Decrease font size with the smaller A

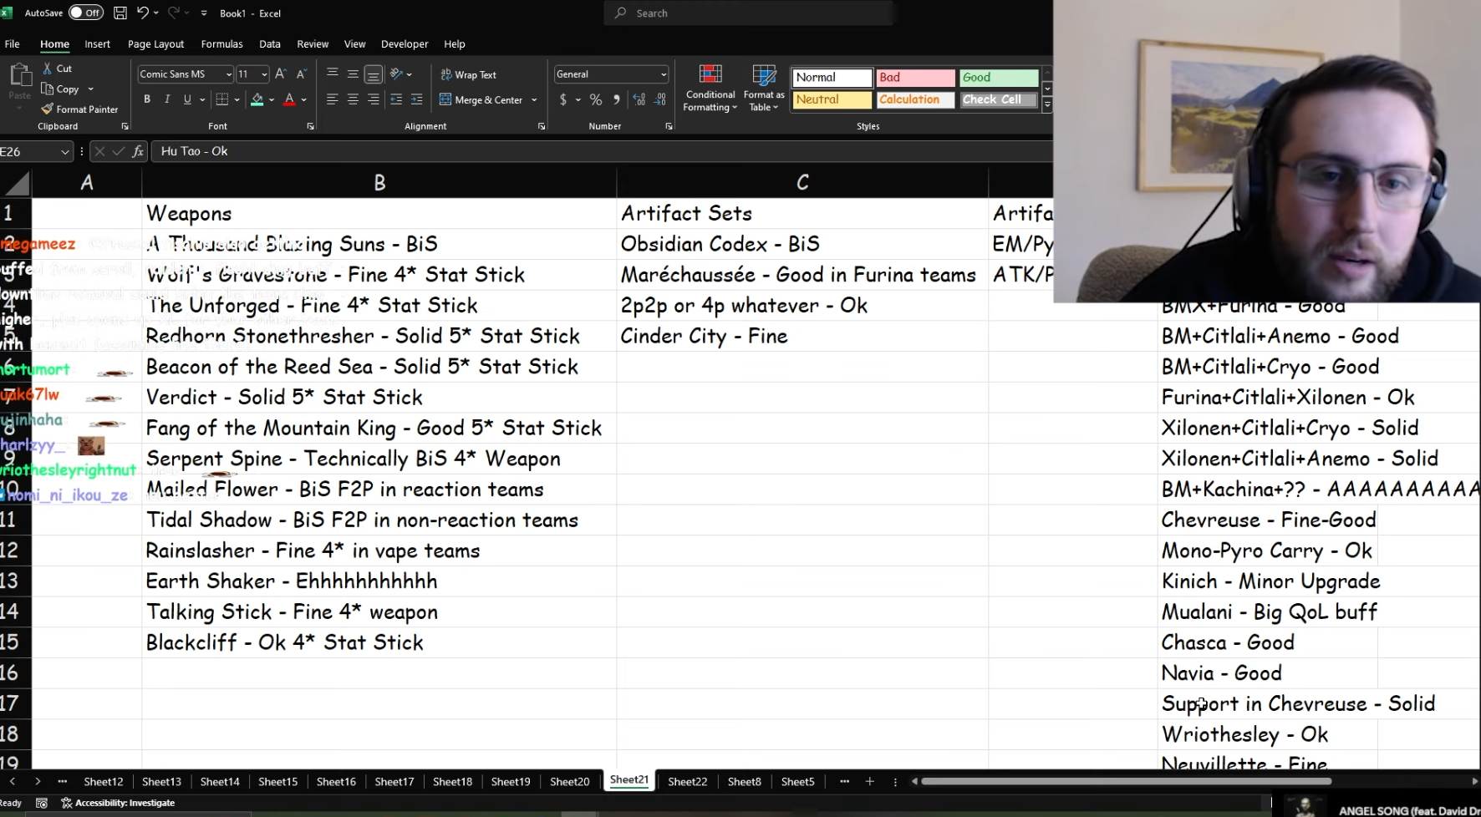pos(302,74)
